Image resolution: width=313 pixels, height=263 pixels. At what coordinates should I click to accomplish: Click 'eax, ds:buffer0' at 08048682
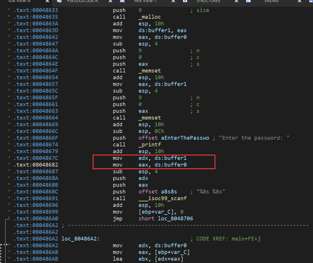pos(162,165)
